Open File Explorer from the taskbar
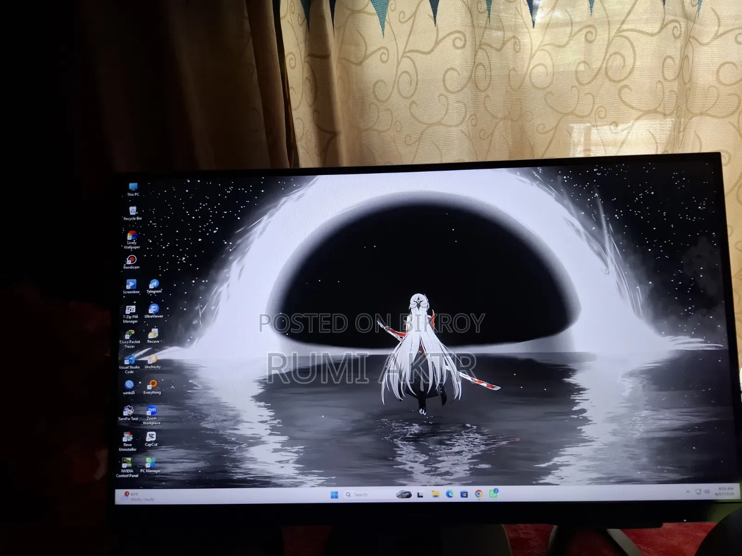The image size is (742, 556). pyautogui.click(x=435, y=494)
